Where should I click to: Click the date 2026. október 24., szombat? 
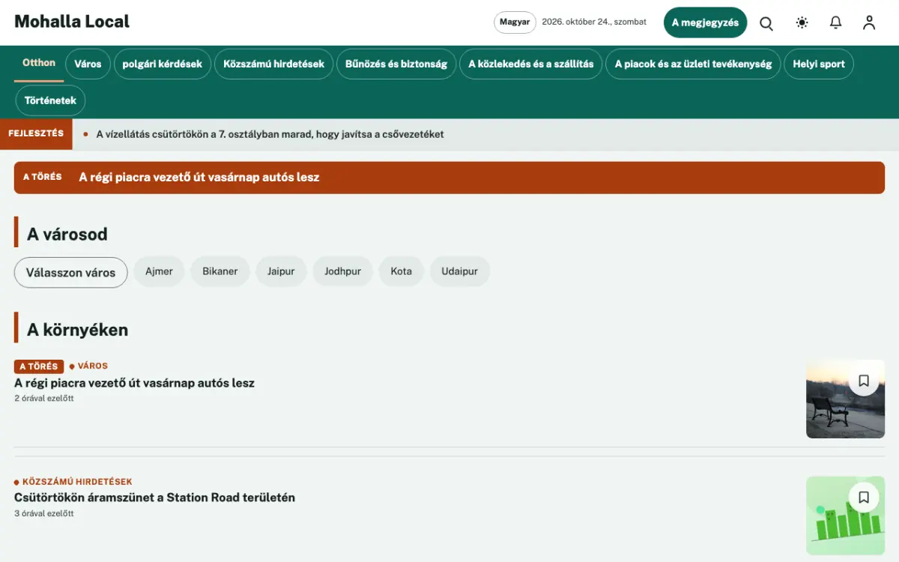tap(594, 22)
